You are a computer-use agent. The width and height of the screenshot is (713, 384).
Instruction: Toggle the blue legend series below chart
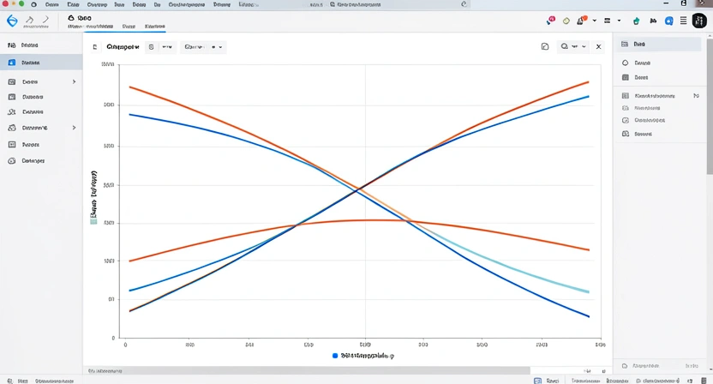point(335,354)
